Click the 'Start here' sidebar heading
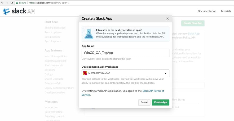 tap(51, 22)
